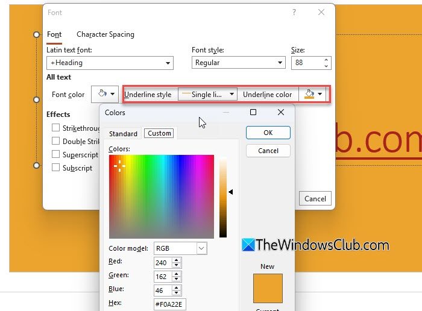Click the New color preview swatch
This screenshot has height=311, width=422.
[268, 288]
